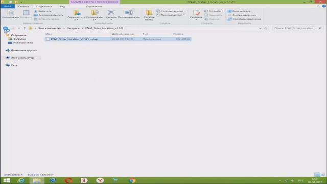Click Вырезать (Cut) scissors item
The width and height of the screenshot is (327, 184).
tap(43, 11)
